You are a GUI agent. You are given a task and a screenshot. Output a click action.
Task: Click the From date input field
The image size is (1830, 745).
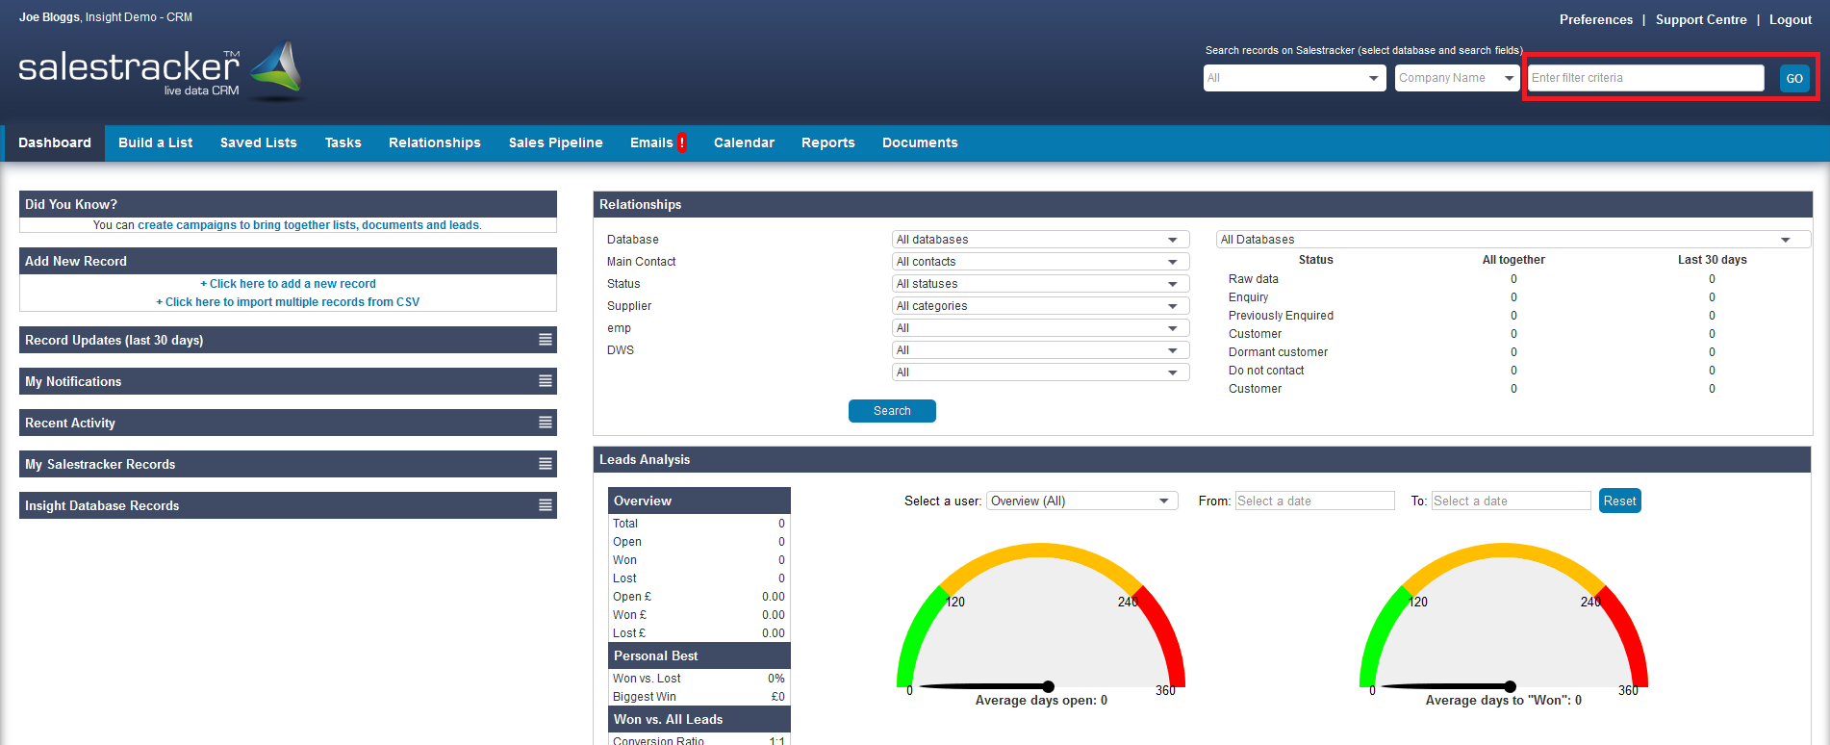tap(1314, 501)
